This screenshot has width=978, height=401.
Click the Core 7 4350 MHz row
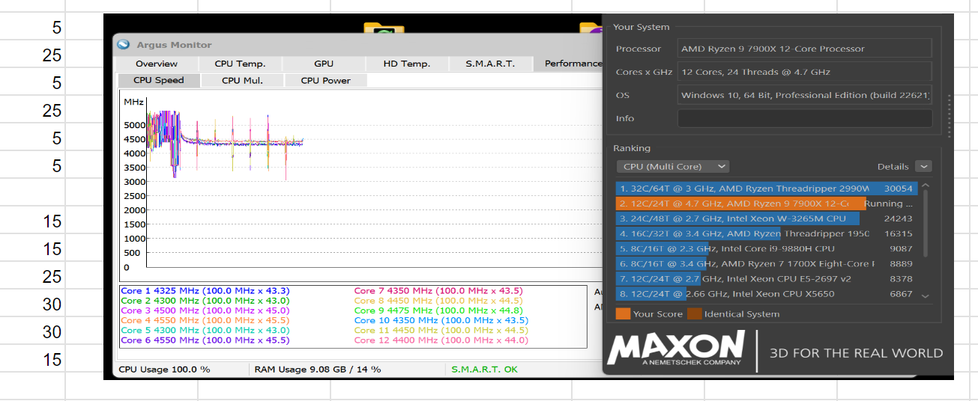pyautogui.click(x=438, y=290)
